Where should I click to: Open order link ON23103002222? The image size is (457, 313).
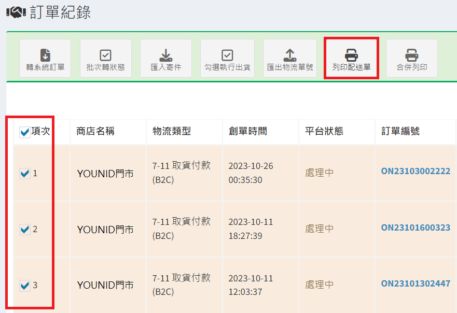[x=416, y=171]
